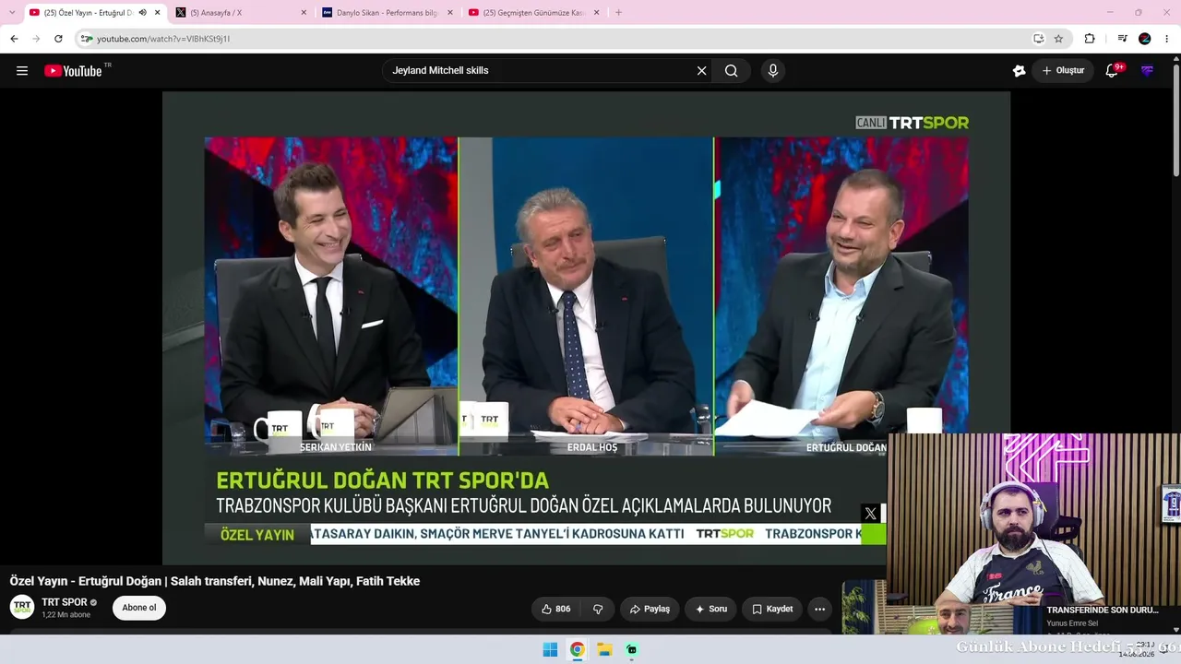Close the Geçmişten Günümüze tab
The width and height of the screenshot is (1181, 664).
coord(596,13)
